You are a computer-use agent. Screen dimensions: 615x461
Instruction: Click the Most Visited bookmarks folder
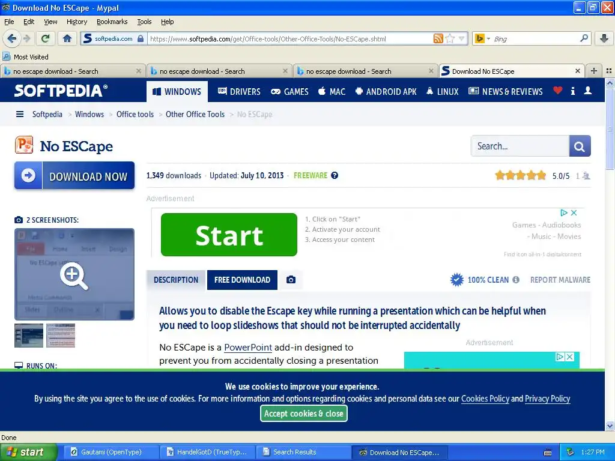(x=26, y=57)
